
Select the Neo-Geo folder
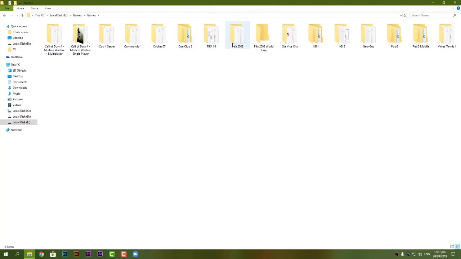coord(368,36)
